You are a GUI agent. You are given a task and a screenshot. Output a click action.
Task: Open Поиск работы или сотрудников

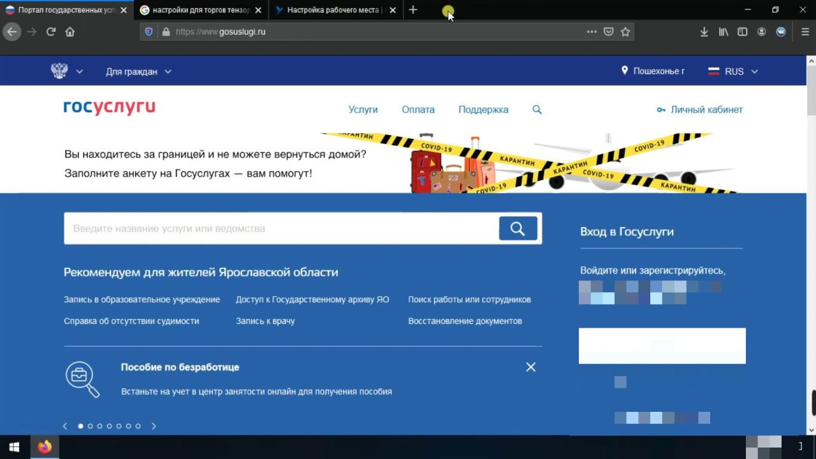tap(469, 300)
